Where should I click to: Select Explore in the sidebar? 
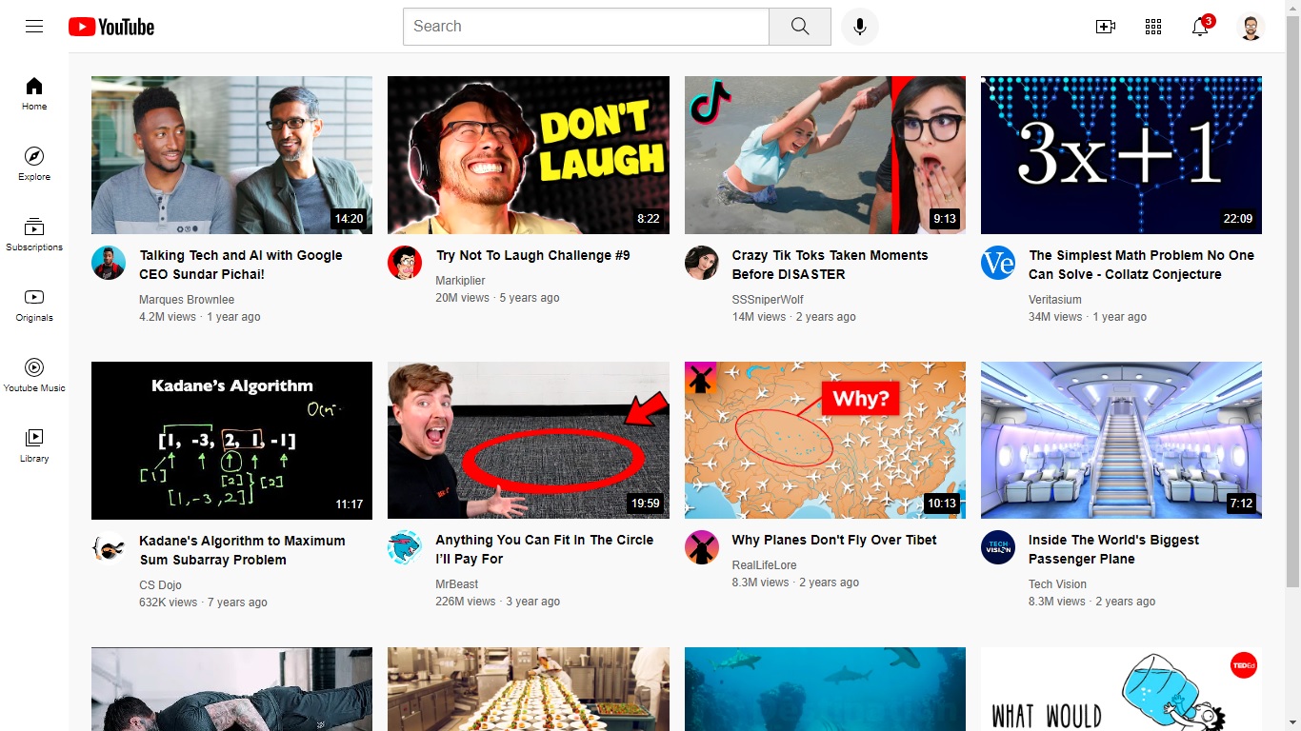[x=33, y=162]
